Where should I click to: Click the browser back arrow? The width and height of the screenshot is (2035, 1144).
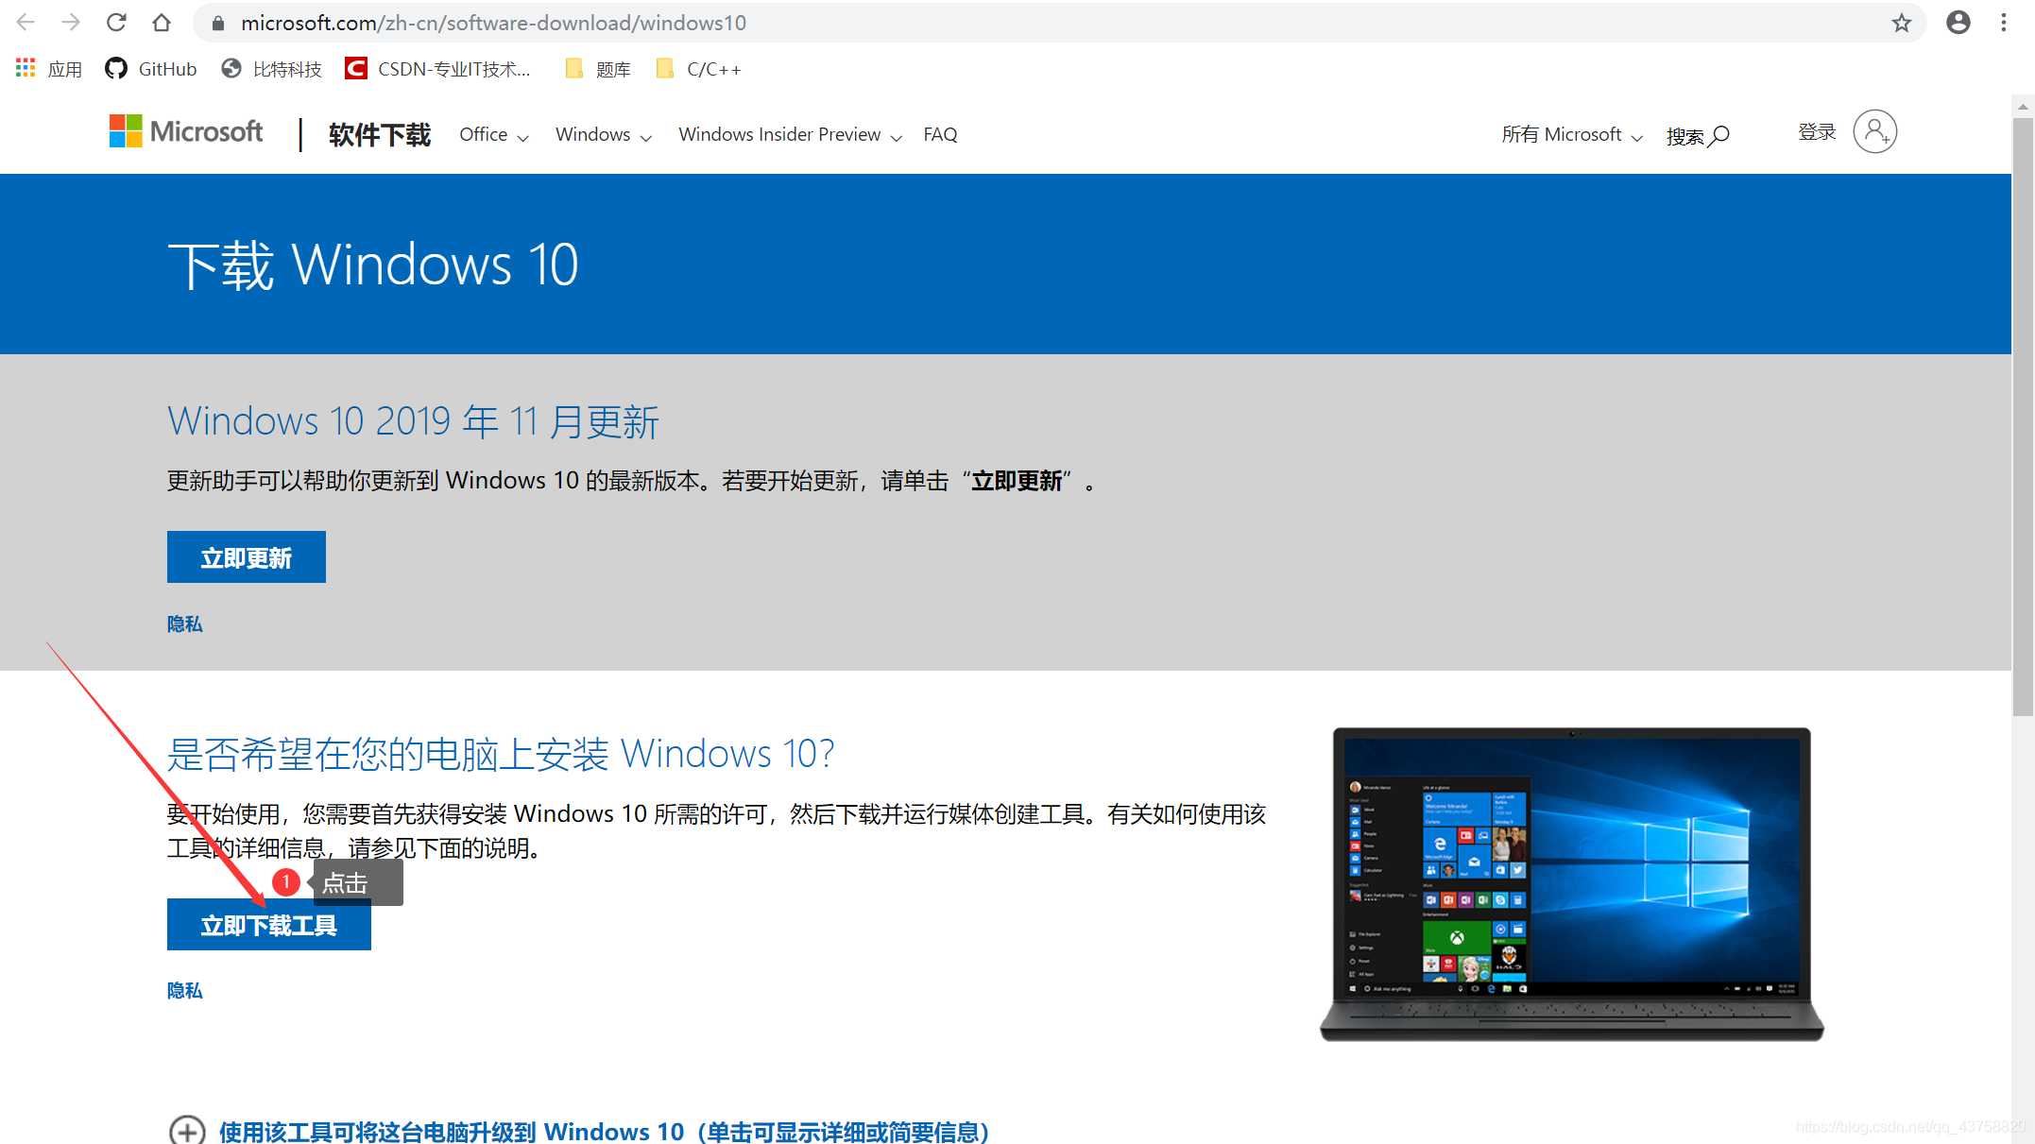click(x=26, y=23)
